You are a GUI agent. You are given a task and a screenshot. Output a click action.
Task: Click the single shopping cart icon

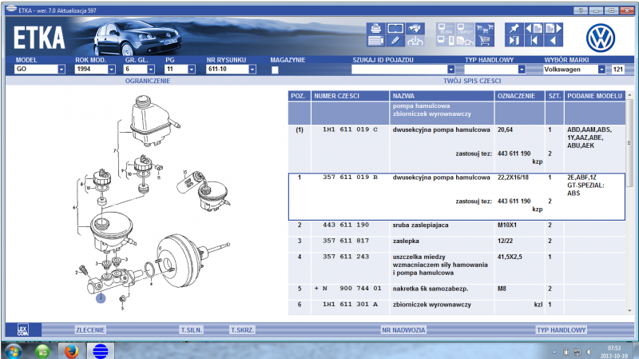point(485,41)
